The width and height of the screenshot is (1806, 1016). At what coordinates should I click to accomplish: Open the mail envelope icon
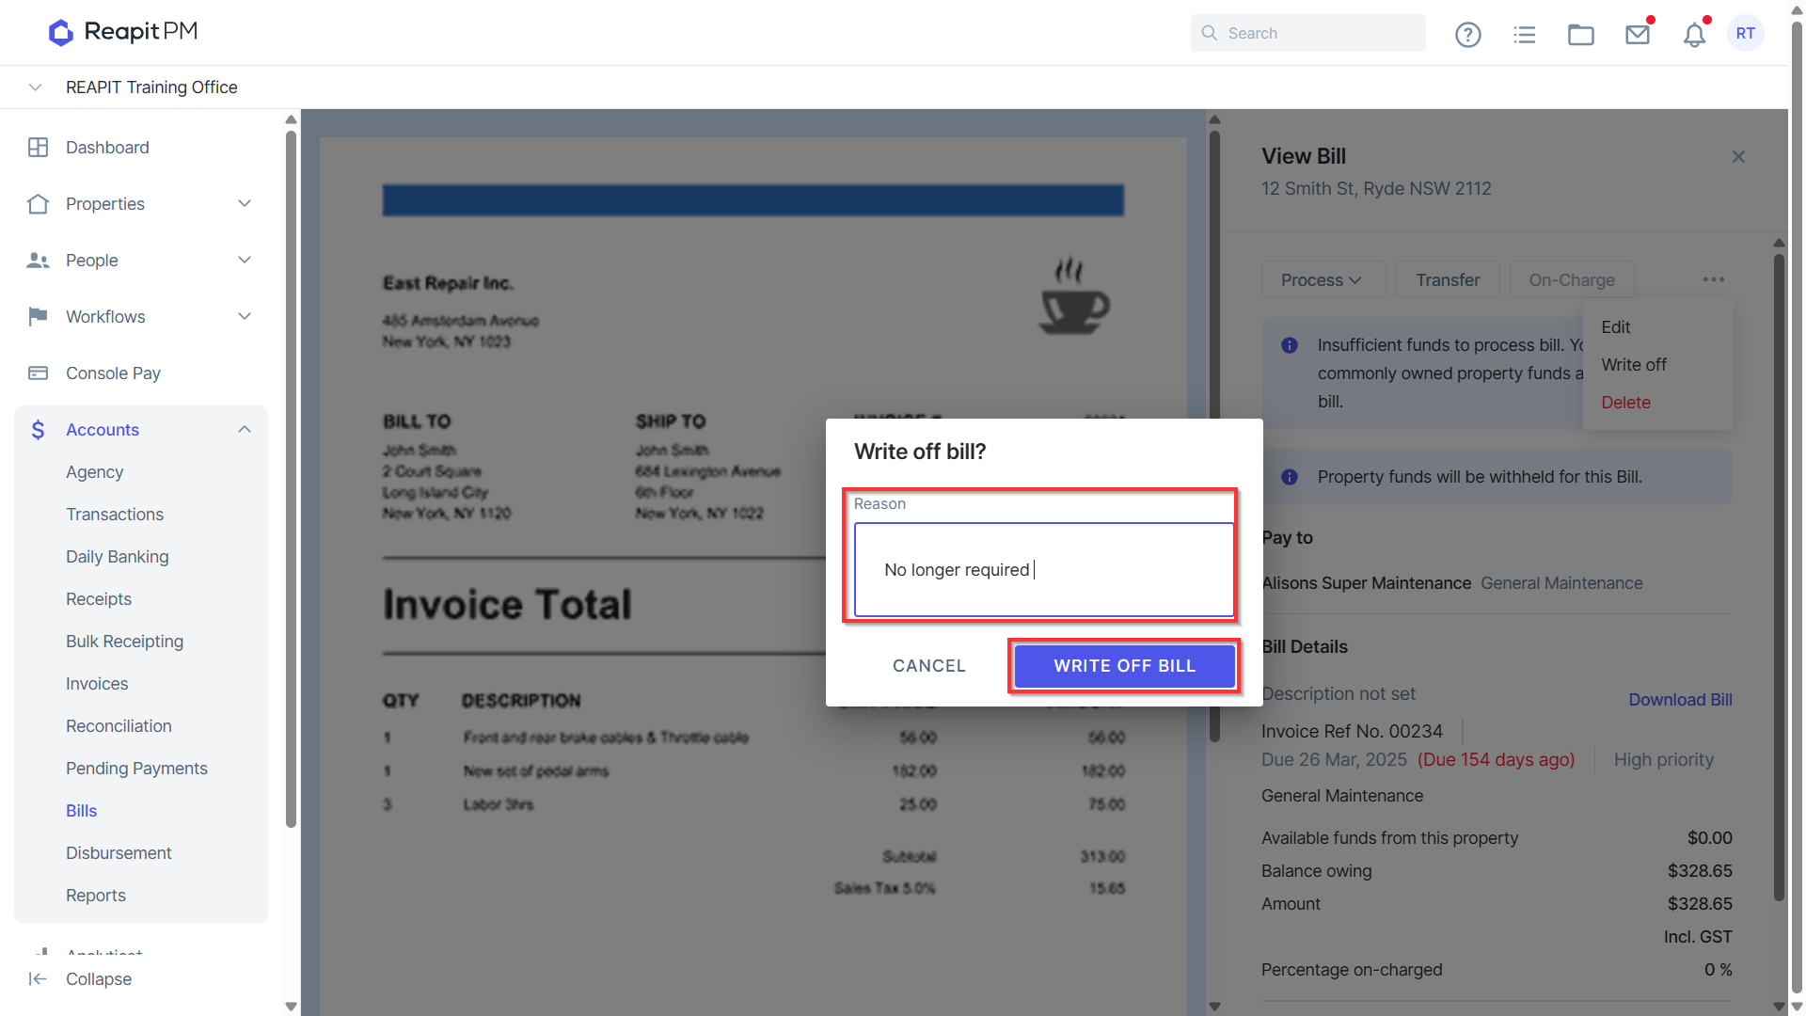click(x=1637, y=35)
